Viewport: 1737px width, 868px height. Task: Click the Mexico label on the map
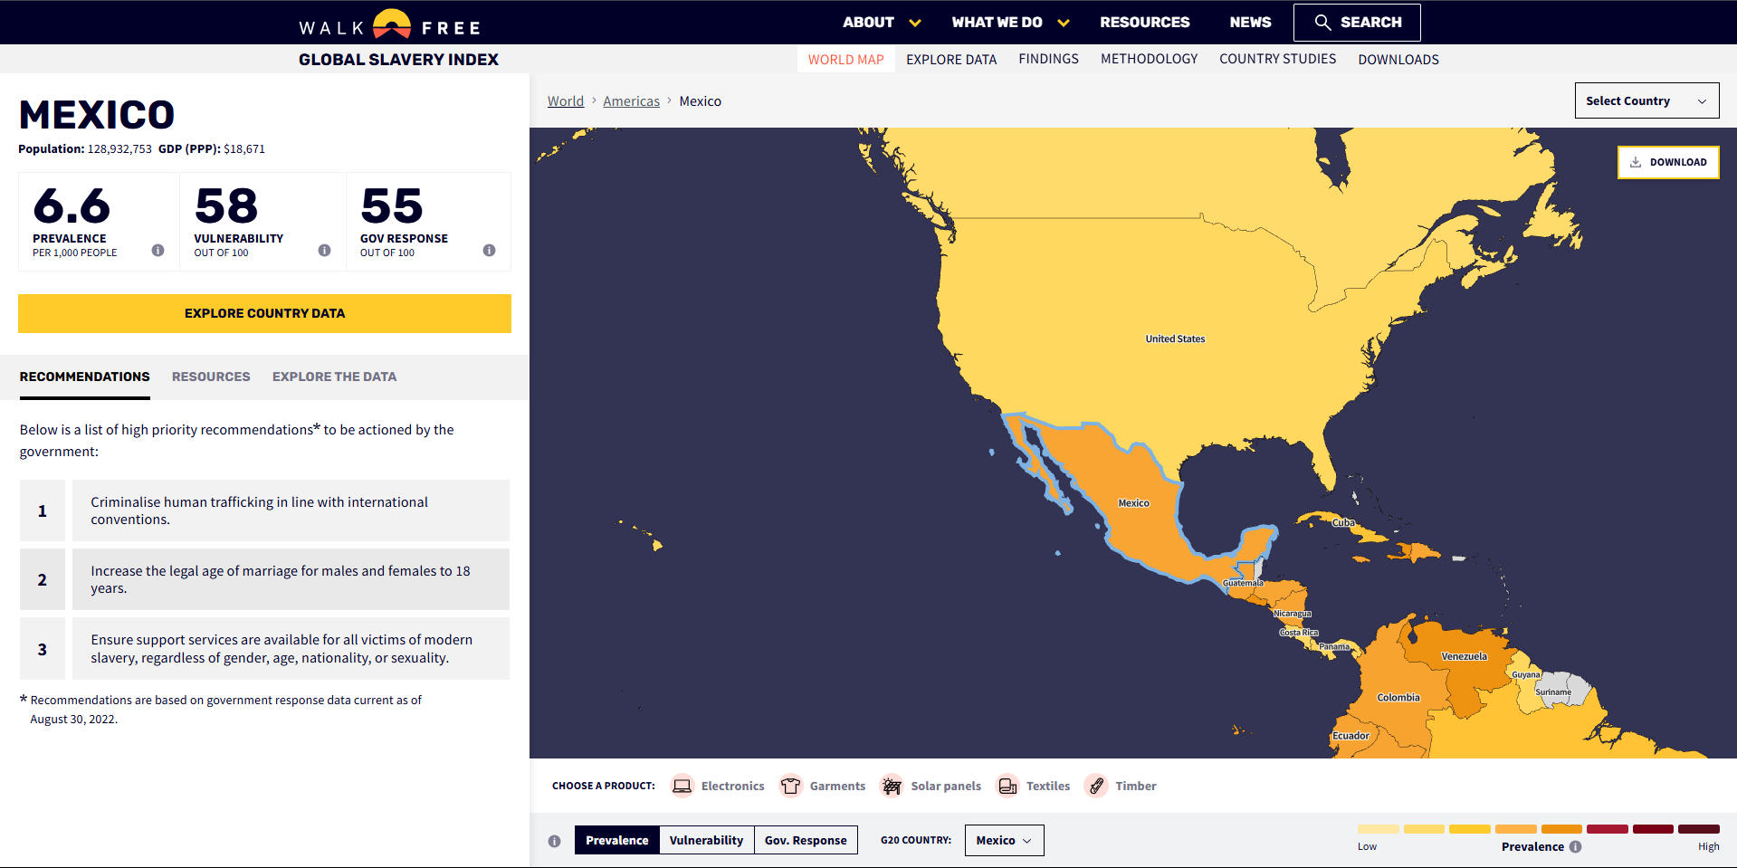(1133, 503)
